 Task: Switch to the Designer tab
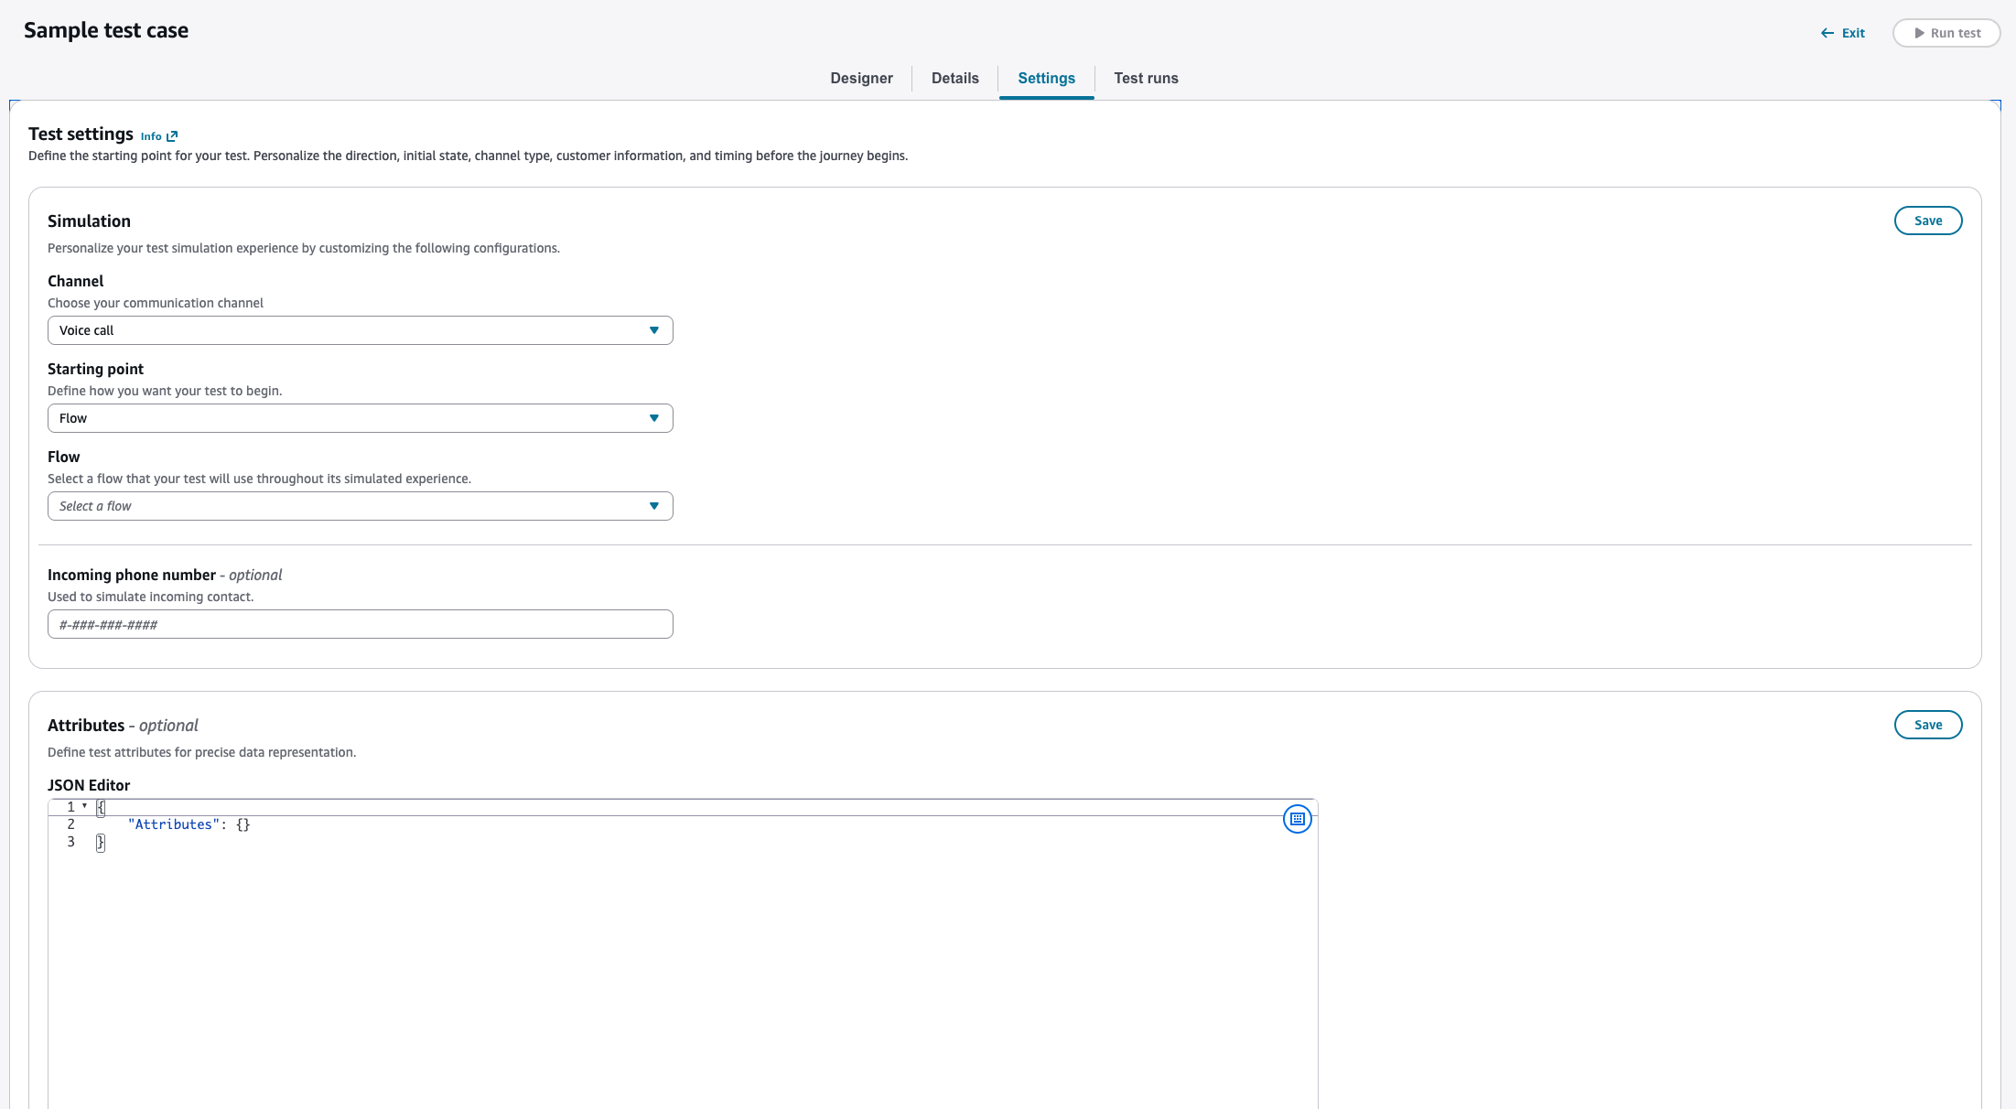[x=861, y=78]
